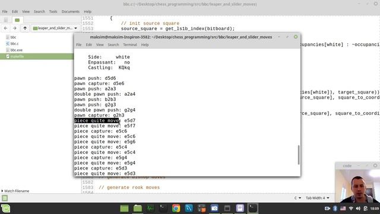Viewport: 380px width, 214px height.
Task: Open the Tab Width: 4 dropdown
Action: [x=318, y=198]
